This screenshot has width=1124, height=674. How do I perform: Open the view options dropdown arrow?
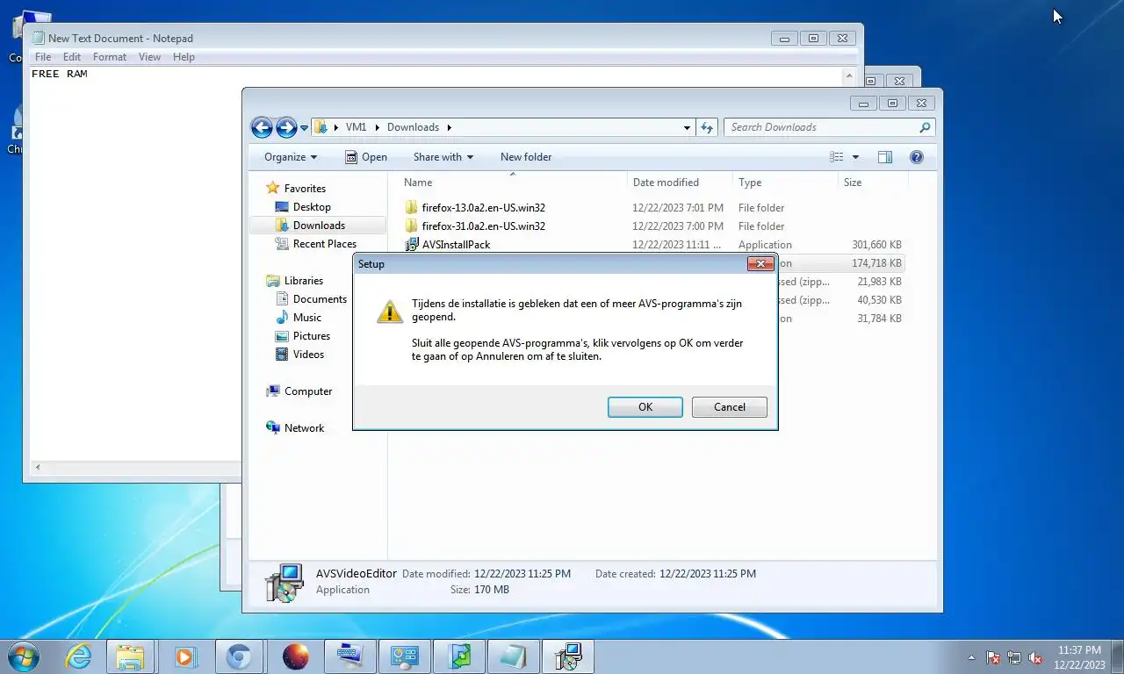click(855, 157)
